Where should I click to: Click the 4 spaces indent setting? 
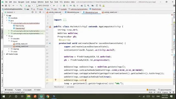tap(165, 92)
